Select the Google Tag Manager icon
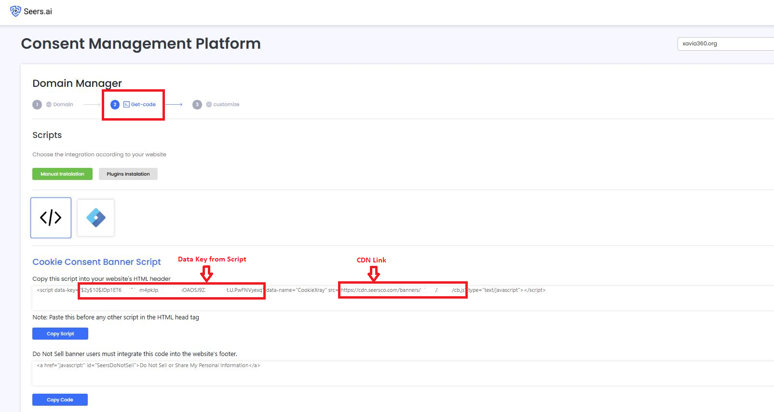Image resolution: width=774 pixels, height=412 pixels. (x=95, y=218)
